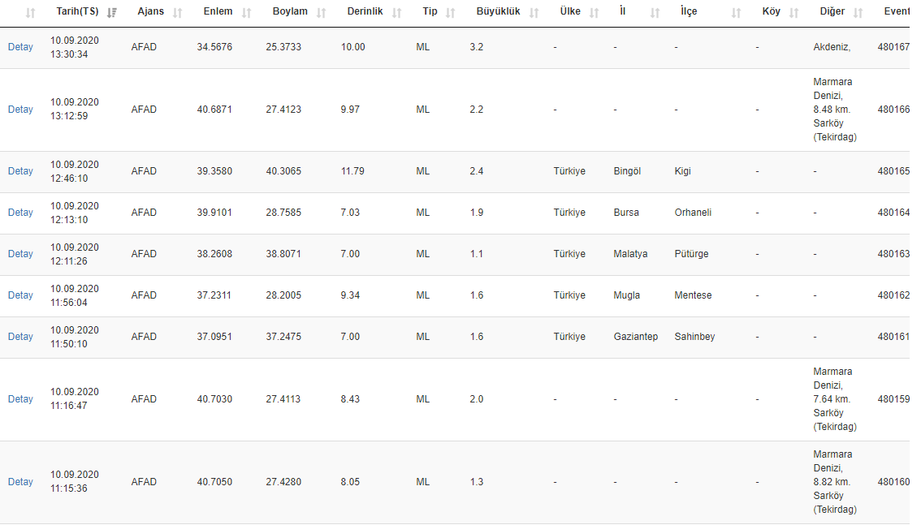Viewport: 921px width, 525px height.
Task: Click Detay for Gaziantep Sahinbey row
Action: [20, 337]
